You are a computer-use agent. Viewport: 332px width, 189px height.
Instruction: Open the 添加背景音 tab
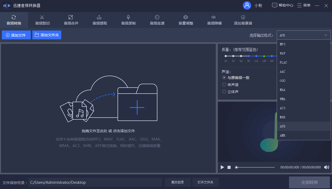[x=243, y=20]
